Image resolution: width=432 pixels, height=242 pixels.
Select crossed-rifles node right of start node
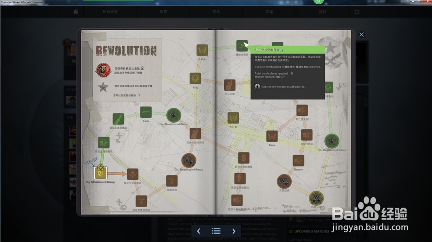[x=133, y=174]
